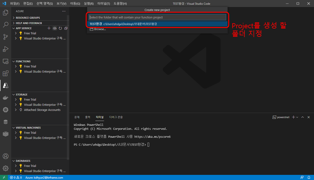
Task: Expand Free Trial under Virtual Machines
Action: tap(16, 133)
